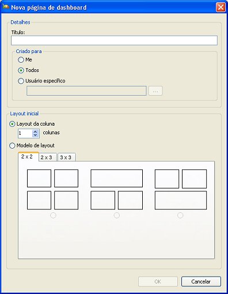The width and height of the screenshot is (228, 294).
Task: Select the 'Todos' radio option
Action: 21,70
